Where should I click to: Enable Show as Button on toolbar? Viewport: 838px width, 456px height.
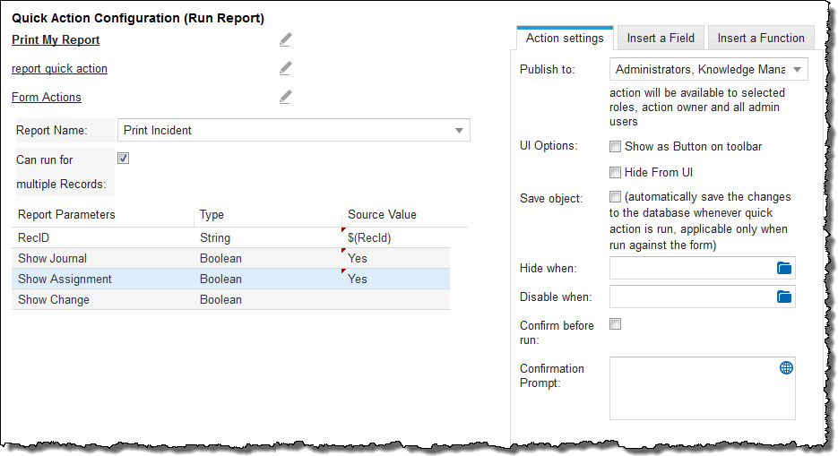[x=615, y=146]
